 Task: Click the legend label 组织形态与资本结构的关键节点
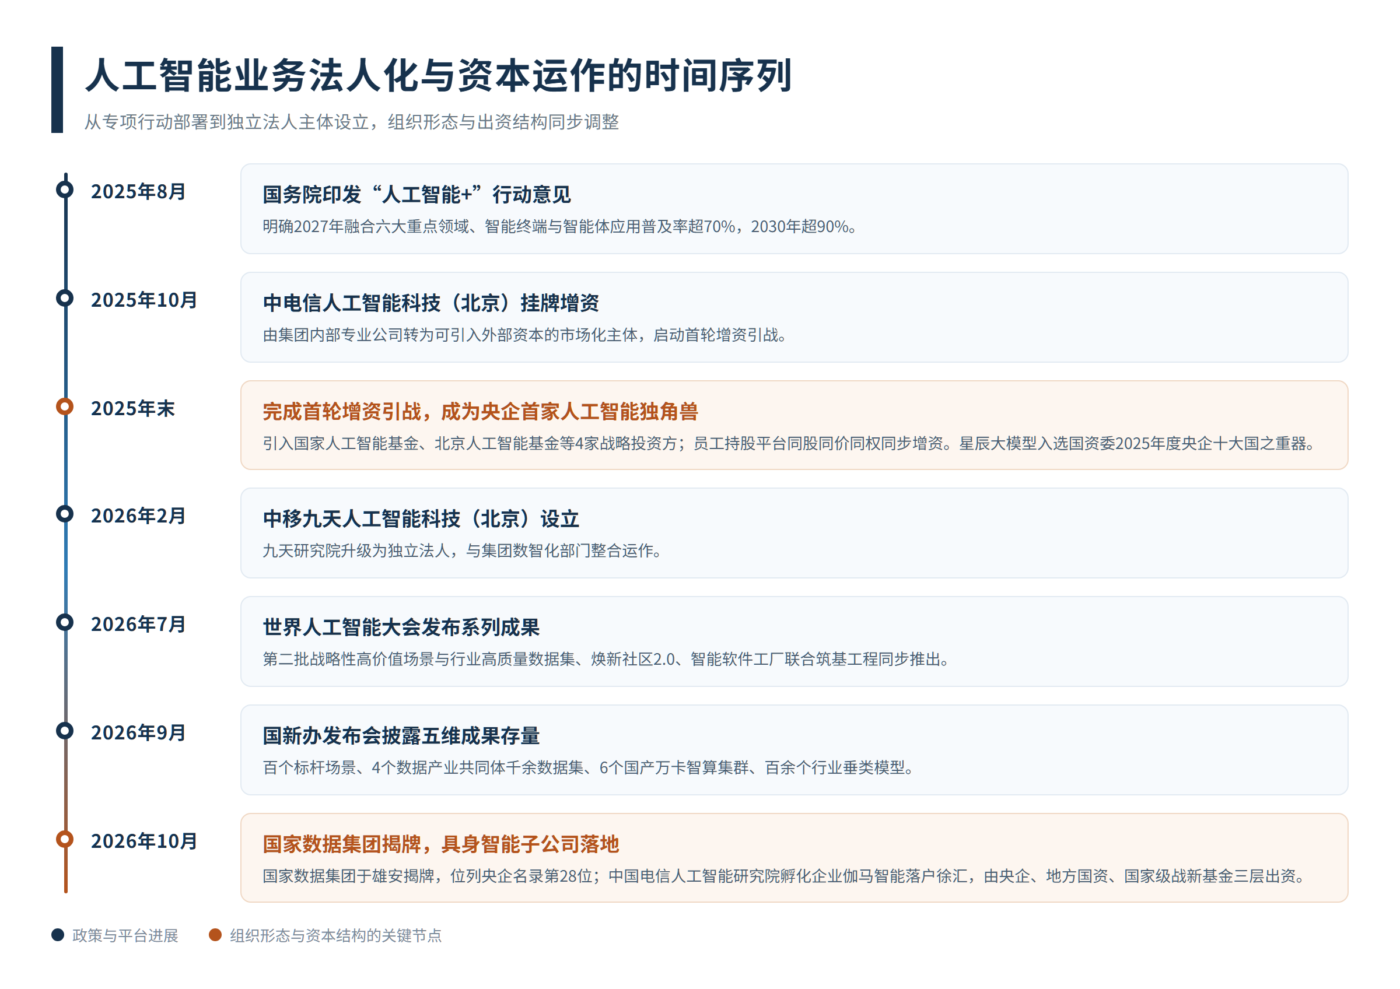335,935
